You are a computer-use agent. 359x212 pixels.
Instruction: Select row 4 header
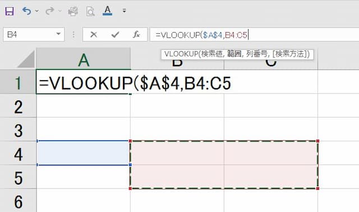pos(18,153)
